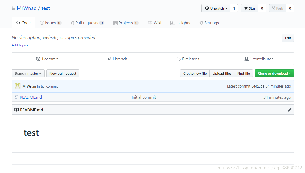The image size is (305, 173).
Task: Open the test repository name link
Action: (46, 8)
